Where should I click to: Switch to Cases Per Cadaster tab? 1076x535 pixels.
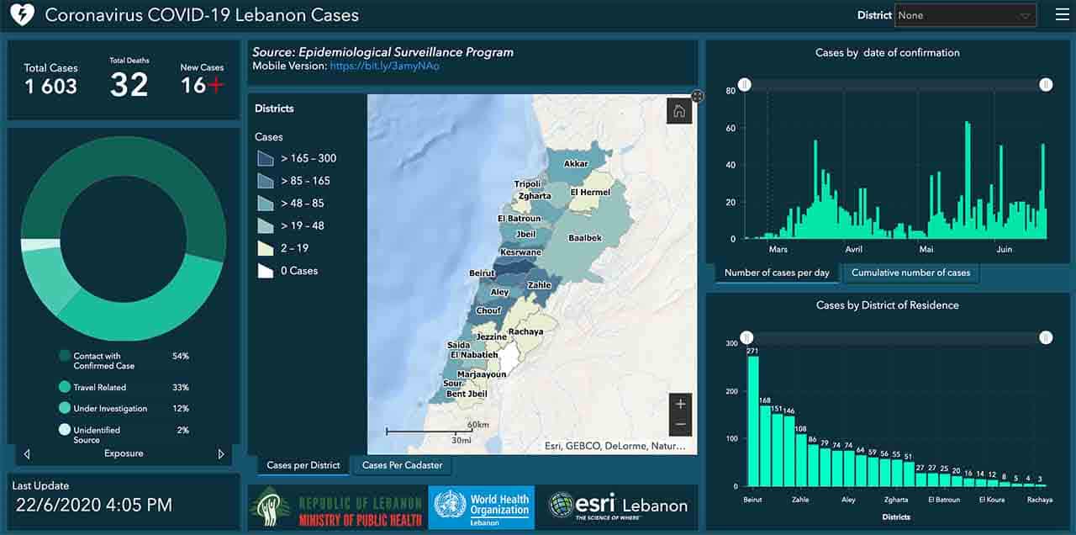point(402,465)
